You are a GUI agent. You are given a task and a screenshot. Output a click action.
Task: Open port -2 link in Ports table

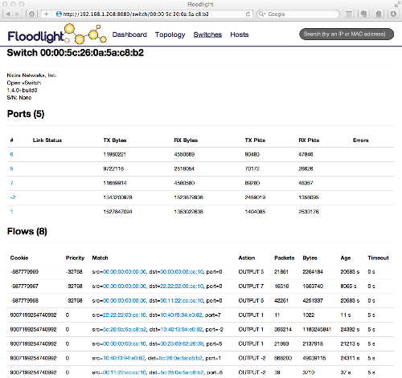[13, 197]
